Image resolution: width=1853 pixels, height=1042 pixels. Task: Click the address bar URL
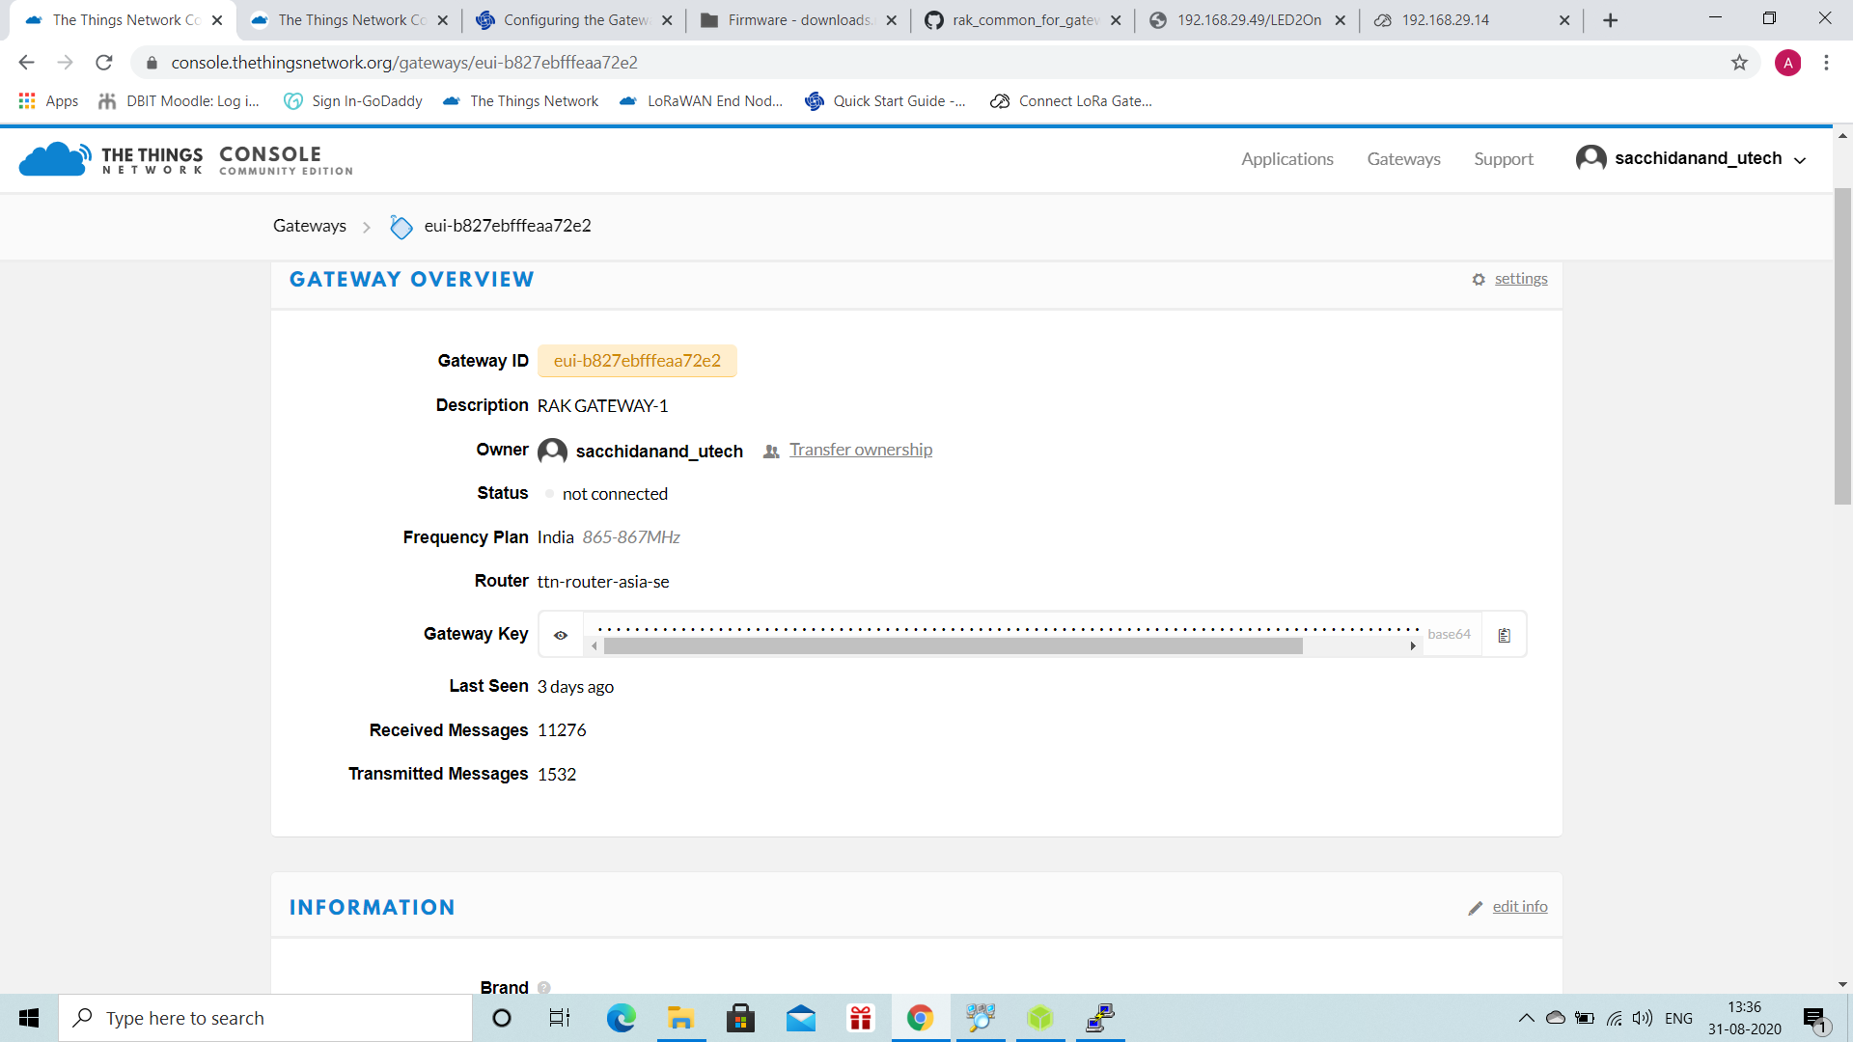[404, 63]
